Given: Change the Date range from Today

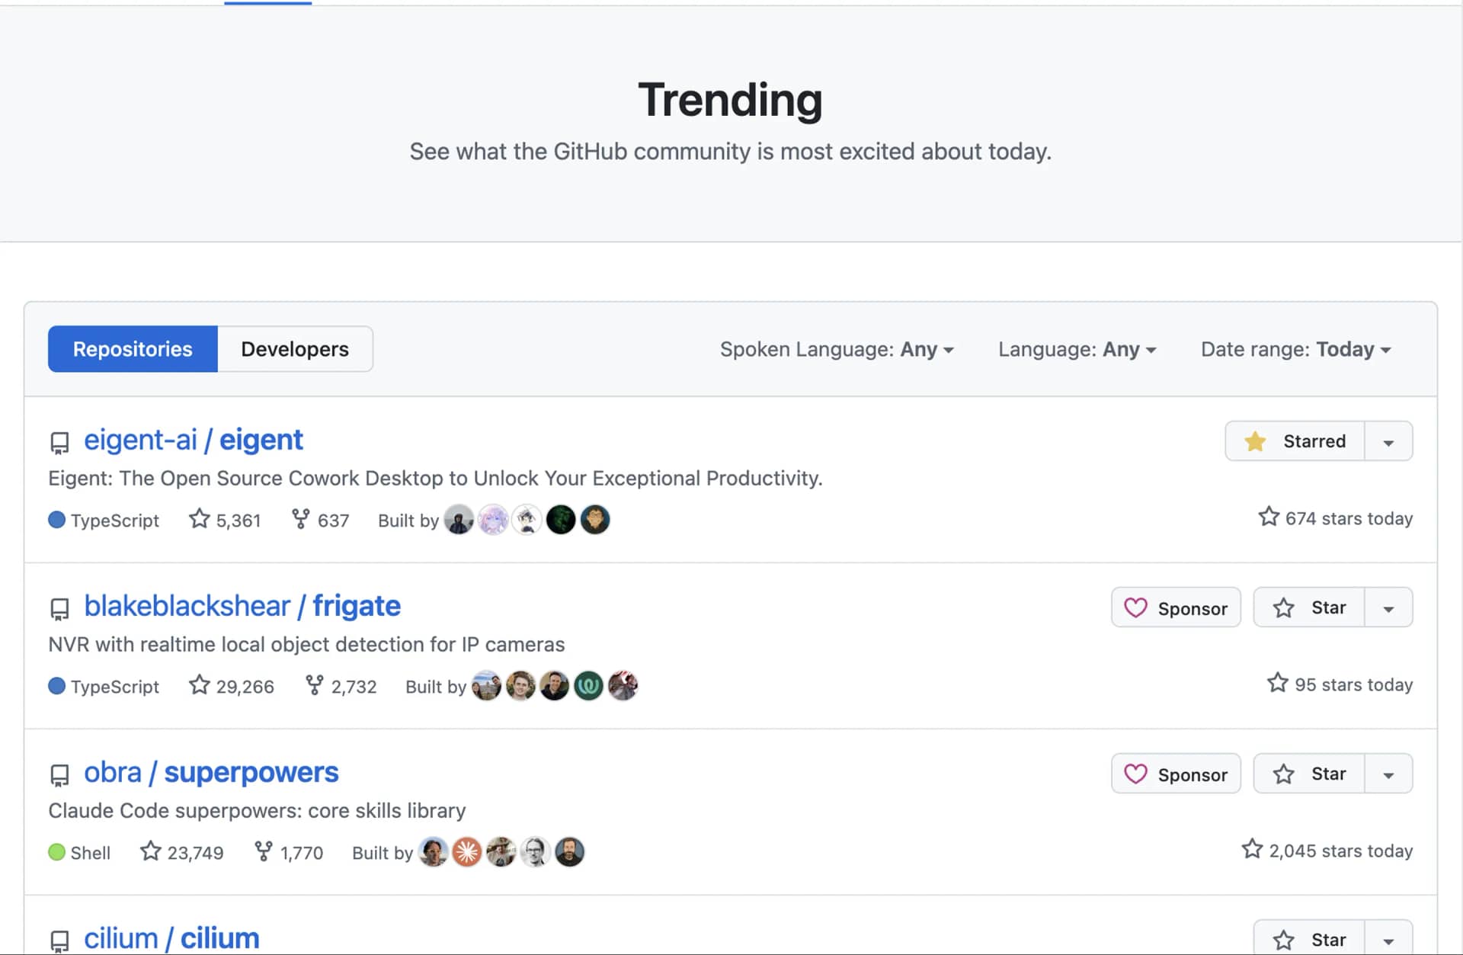Looking at the screenshot, I should click(1295, 349).
